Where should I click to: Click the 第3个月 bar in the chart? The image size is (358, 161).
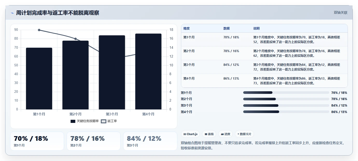[x=112, y=72]
